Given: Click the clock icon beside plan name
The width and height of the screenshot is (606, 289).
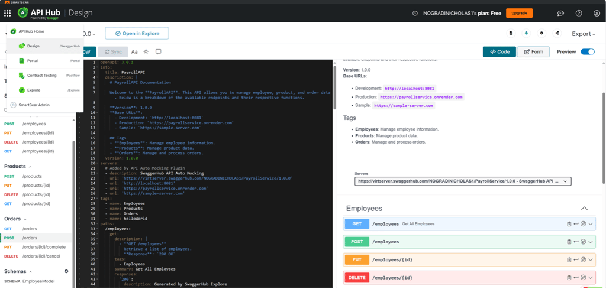Looking at the screenshot, I should tap(415, 13).
